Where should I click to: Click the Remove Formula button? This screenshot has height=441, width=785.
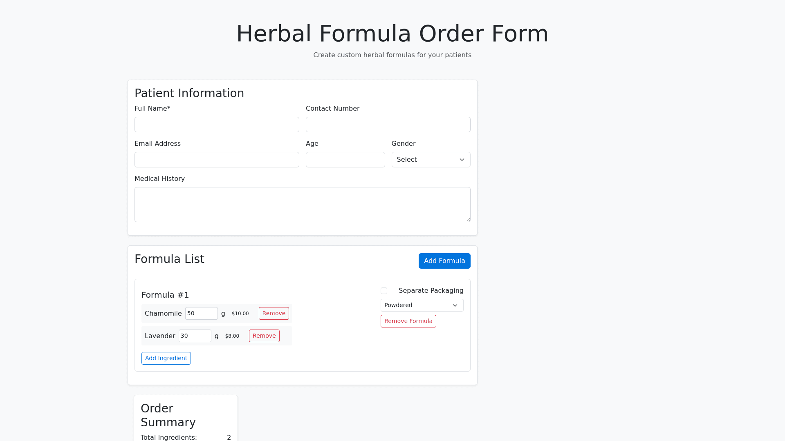point(408,321)
